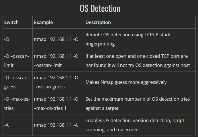
Task: Select the Example column header
Action: 44,22
